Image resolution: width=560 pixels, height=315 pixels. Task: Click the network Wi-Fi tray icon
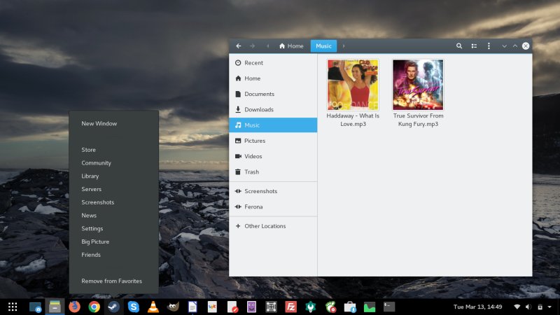pos(517,307)
